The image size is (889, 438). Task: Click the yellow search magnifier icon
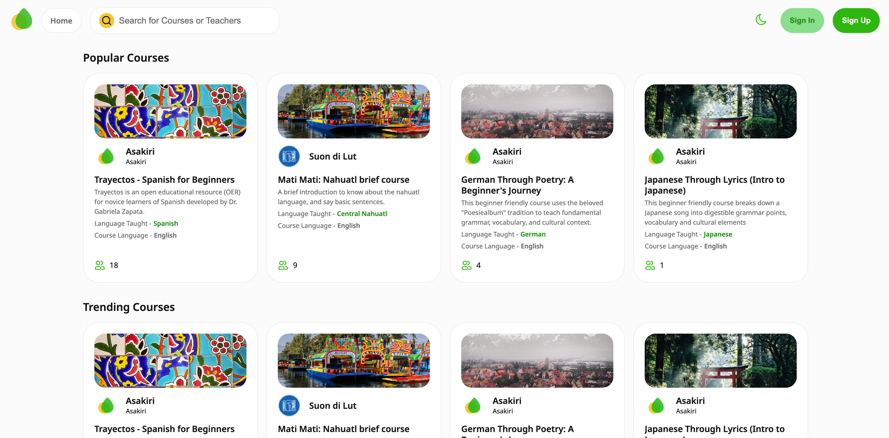[x=107, y=21]
